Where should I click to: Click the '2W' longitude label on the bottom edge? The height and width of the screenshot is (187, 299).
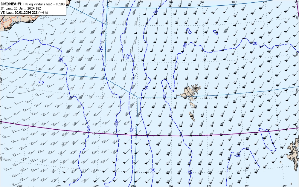(x=285, y=186)
